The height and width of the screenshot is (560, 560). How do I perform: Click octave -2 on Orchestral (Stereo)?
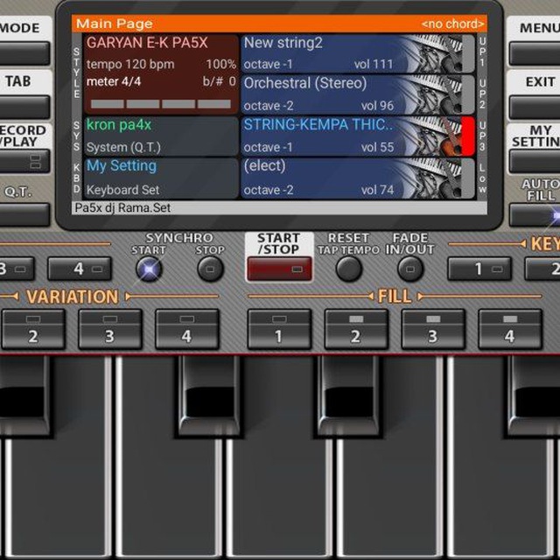pyautogui.click(x=269, y=106)
